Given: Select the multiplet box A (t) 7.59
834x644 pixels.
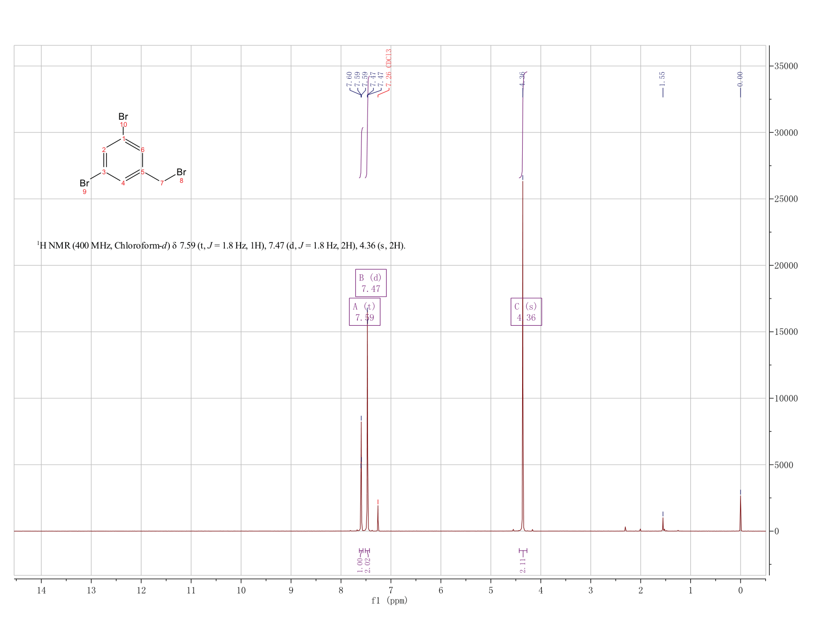Looking at the screenshot, I should [x=364, y=312].
